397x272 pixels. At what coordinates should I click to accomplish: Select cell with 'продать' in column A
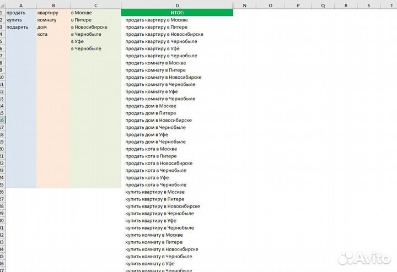21,13
